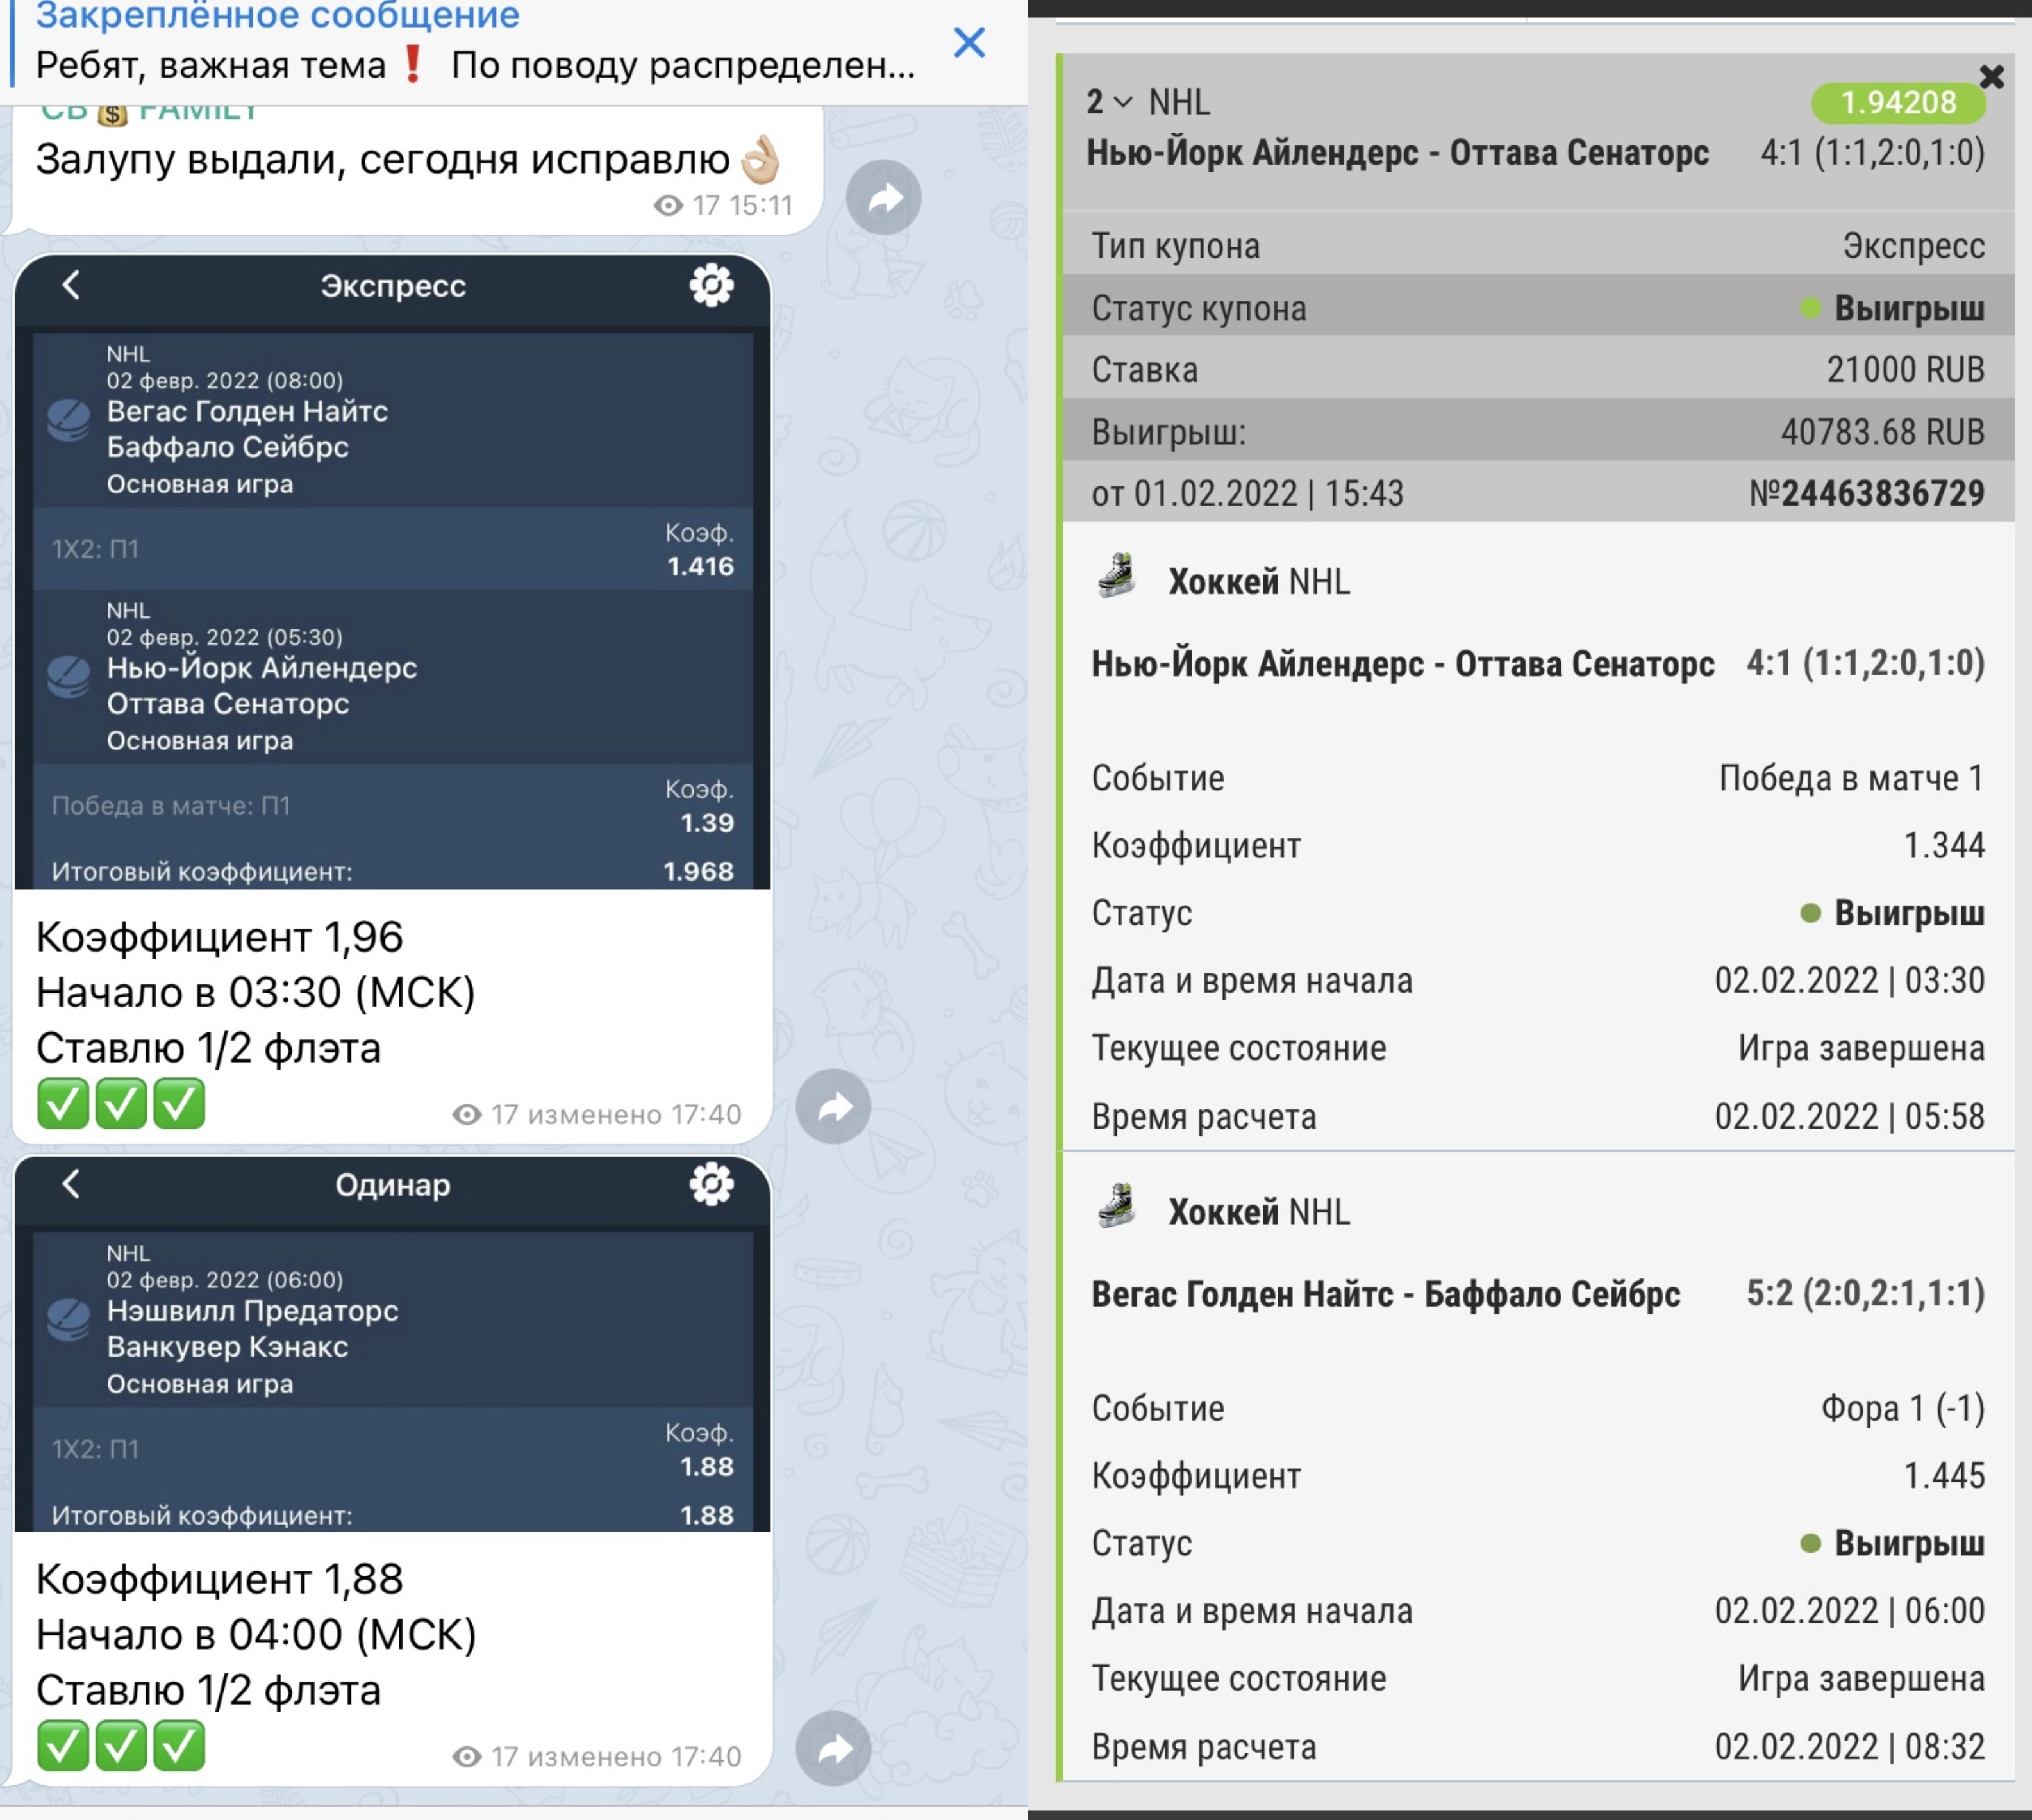Viewport: 2032px width, 1820px height.
Task: Click the three green checkmarks under Экспресс message
Action: click(x=121, y=1104)
